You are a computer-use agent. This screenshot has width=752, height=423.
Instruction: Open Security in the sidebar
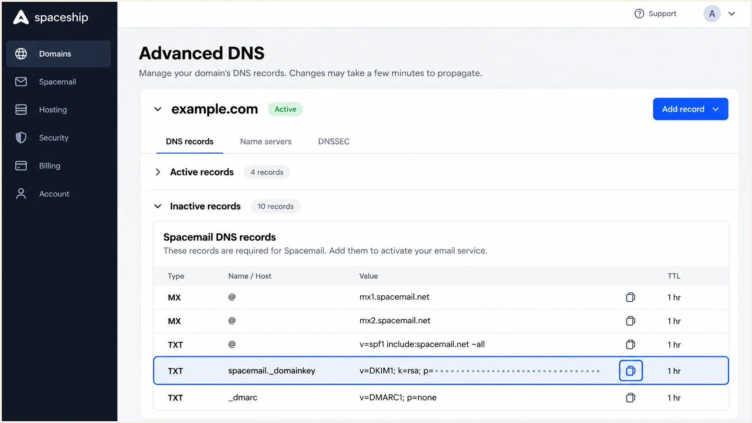click(58, 138)
